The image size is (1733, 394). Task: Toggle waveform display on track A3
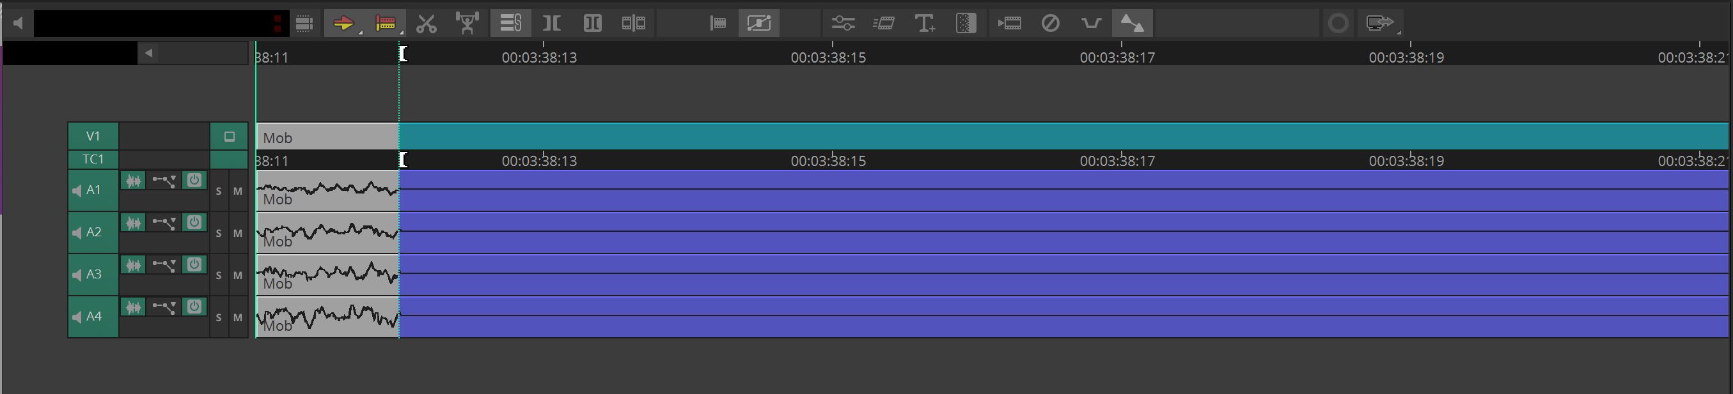coord(134,265)
